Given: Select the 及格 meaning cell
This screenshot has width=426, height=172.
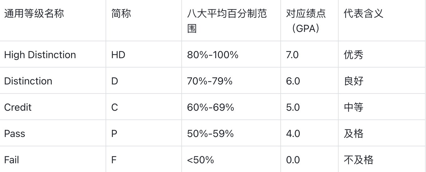Looking at the screenshot, I should point(353,134).
